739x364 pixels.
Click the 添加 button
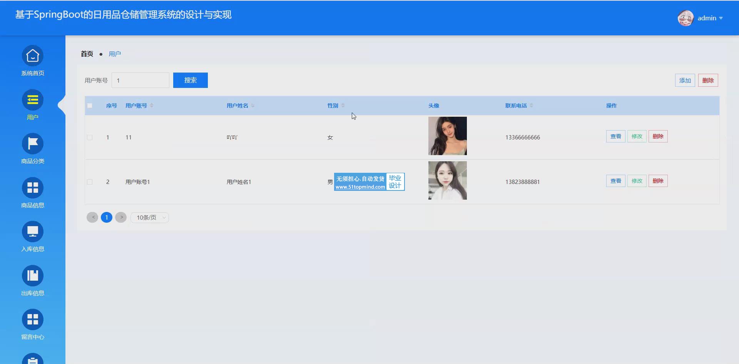685,81
